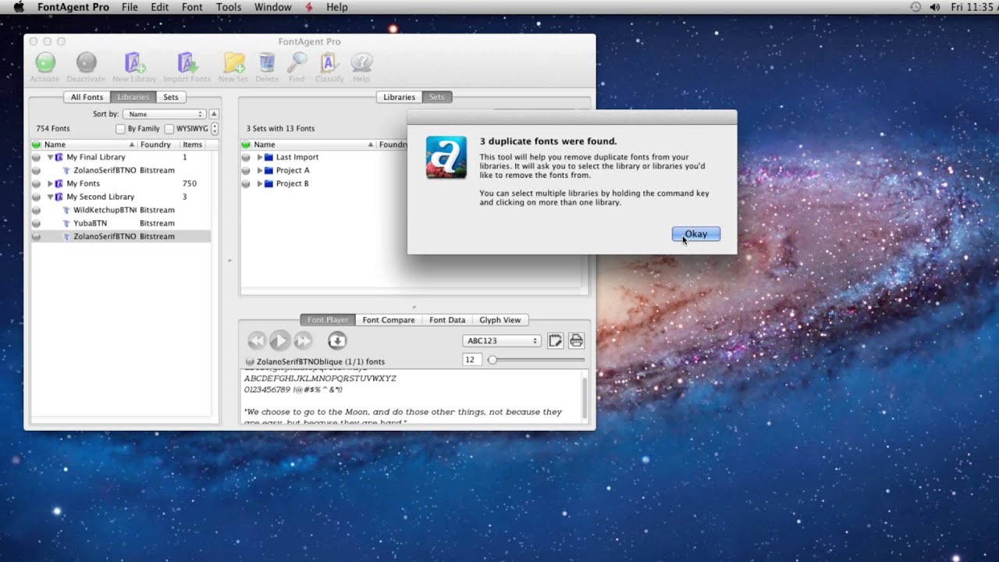Screen dimensions: 999x562
Task: Click the font size field showing 12
Action: [471, 360]
